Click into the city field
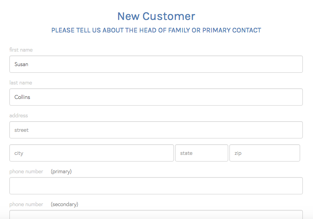Image resolution: width=313 pixels, height=219 pixels. pyautogui.click(x=91, y=153)
